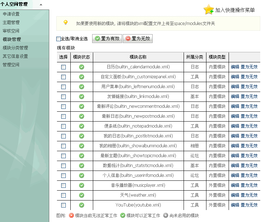The height and width of the screenshot is (222, 262).
Task: Click status icon for 最新日志 module
Action: pyautogui.click(x=82, y=116)
